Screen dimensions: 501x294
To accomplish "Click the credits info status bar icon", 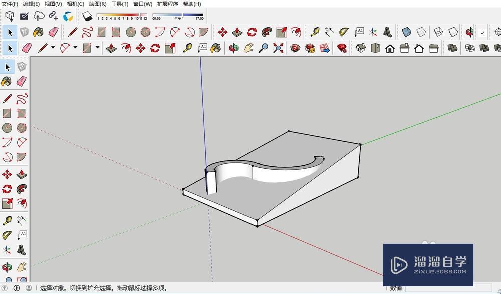I will 17,288.
